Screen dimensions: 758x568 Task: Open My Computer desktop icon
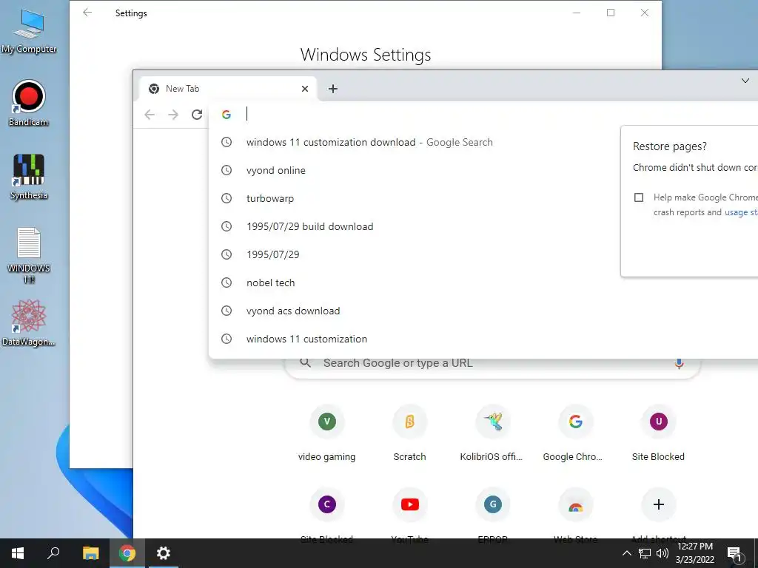coord(29,31)
